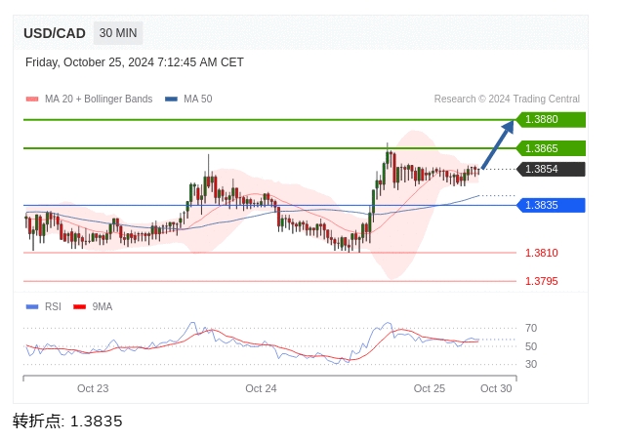Viewport: 618px width, 441px height.
Task: Click the pink MA 20 legend swatch
Action: click(x=32, y=99)
